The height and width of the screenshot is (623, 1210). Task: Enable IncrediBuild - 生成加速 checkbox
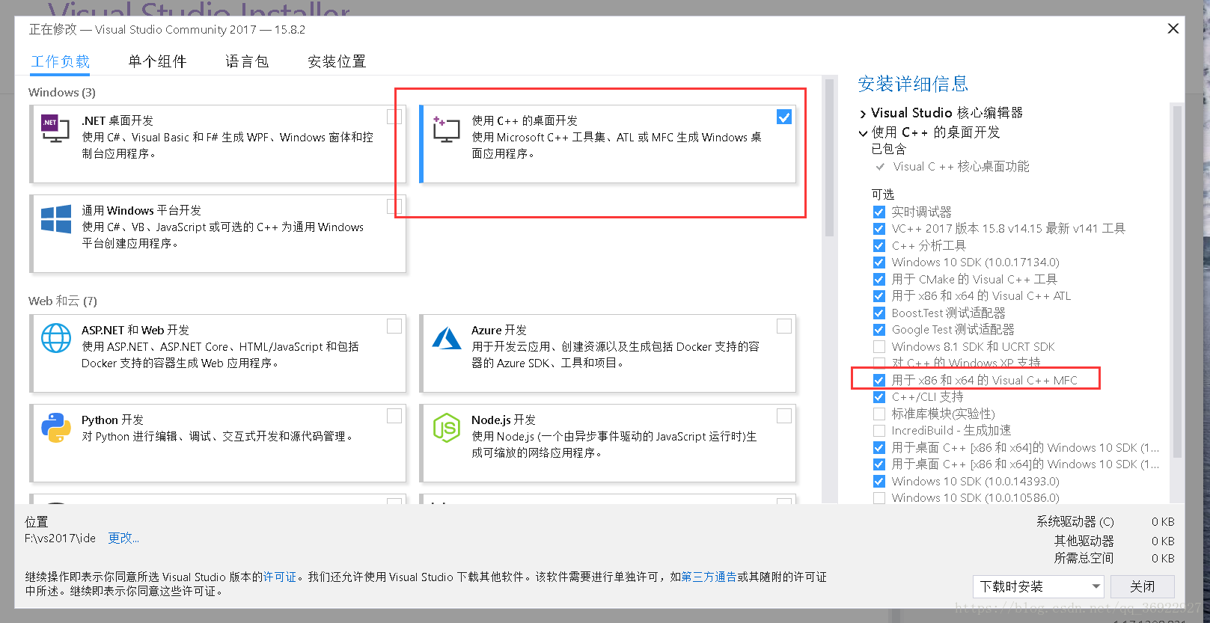point(879,431)
